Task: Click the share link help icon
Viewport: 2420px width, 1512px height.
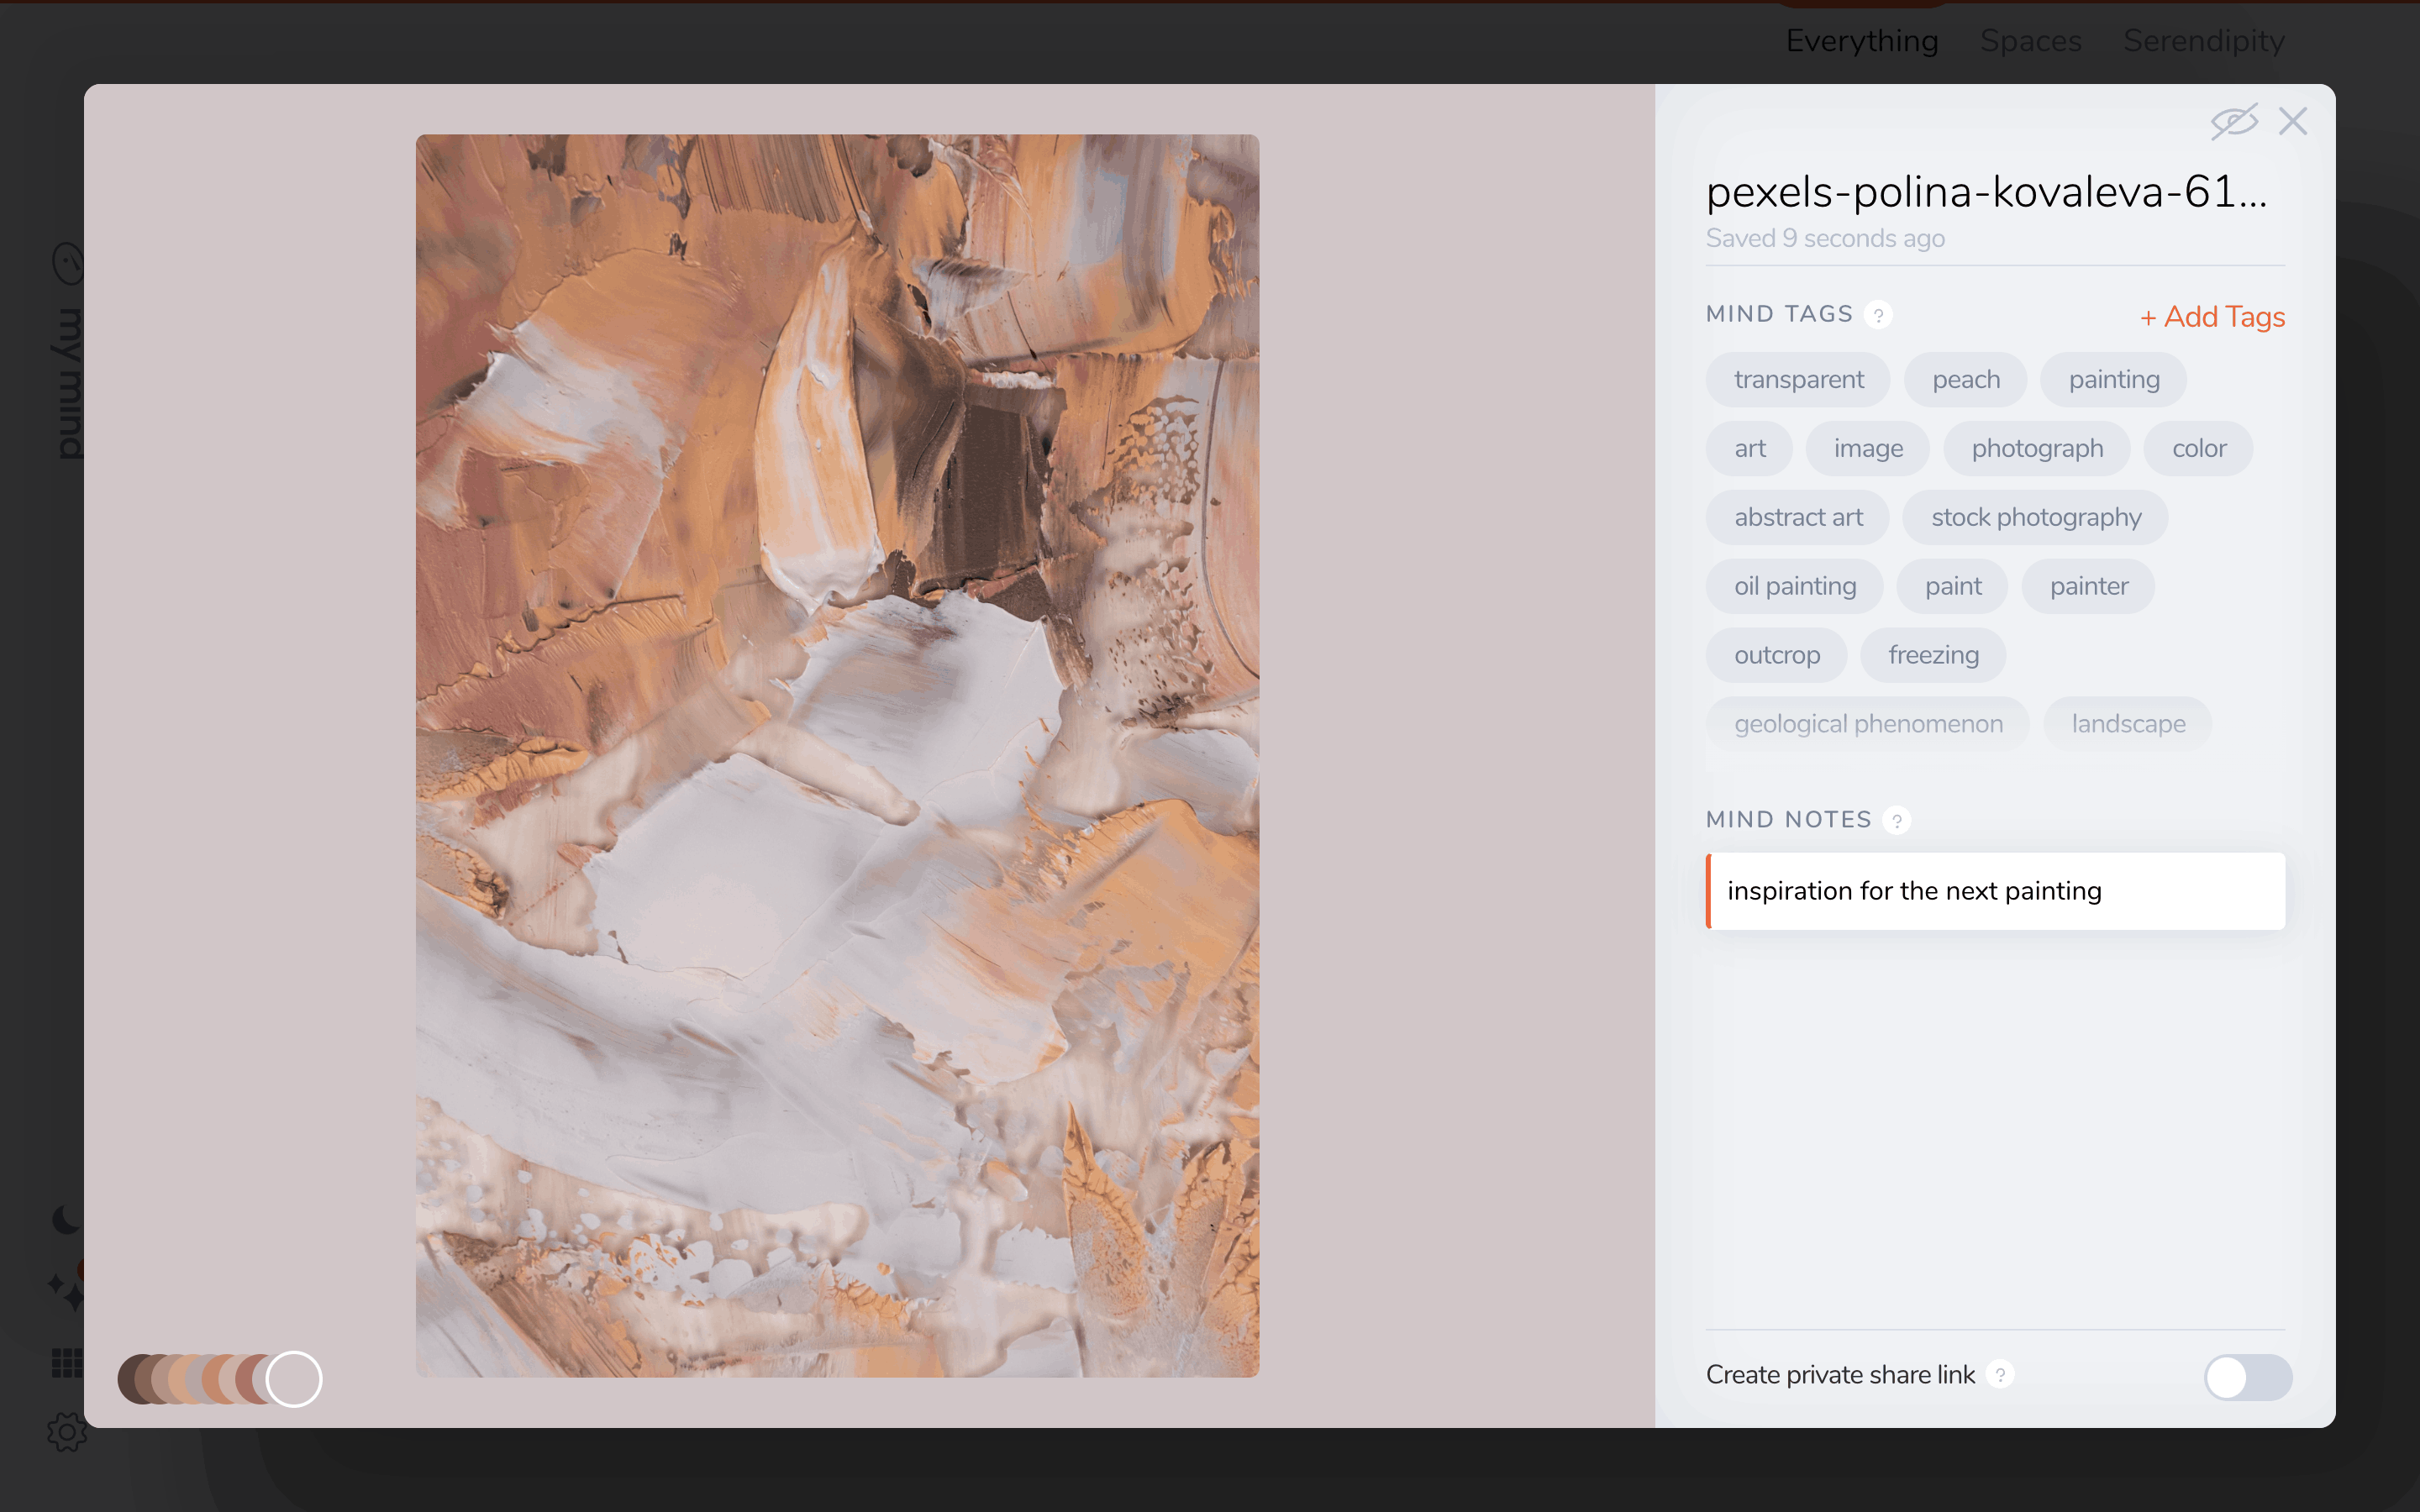Action: pos(2000,1375)
